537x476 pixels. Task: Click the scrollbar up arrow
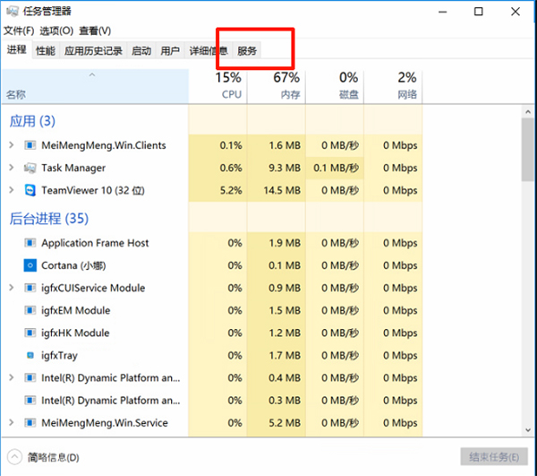528,112
